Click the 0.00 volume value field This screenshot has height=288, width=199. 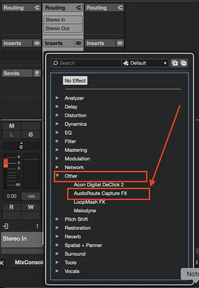coord(12,196)
